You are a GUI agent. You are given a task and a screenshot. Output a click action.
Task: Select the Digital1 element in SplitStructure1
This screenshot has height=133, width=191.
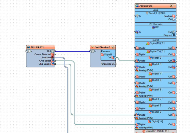click(x=108, y=55)
